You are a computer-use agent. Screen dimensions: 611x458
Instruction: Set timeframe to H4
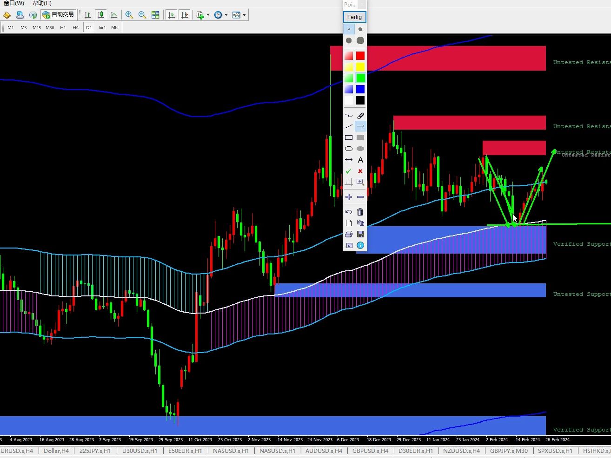(x=76, y=27)
